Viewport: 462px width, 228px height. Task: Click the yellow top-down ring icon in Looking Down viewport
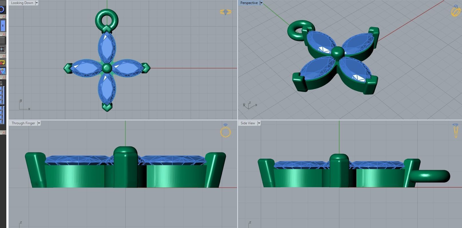226,12
